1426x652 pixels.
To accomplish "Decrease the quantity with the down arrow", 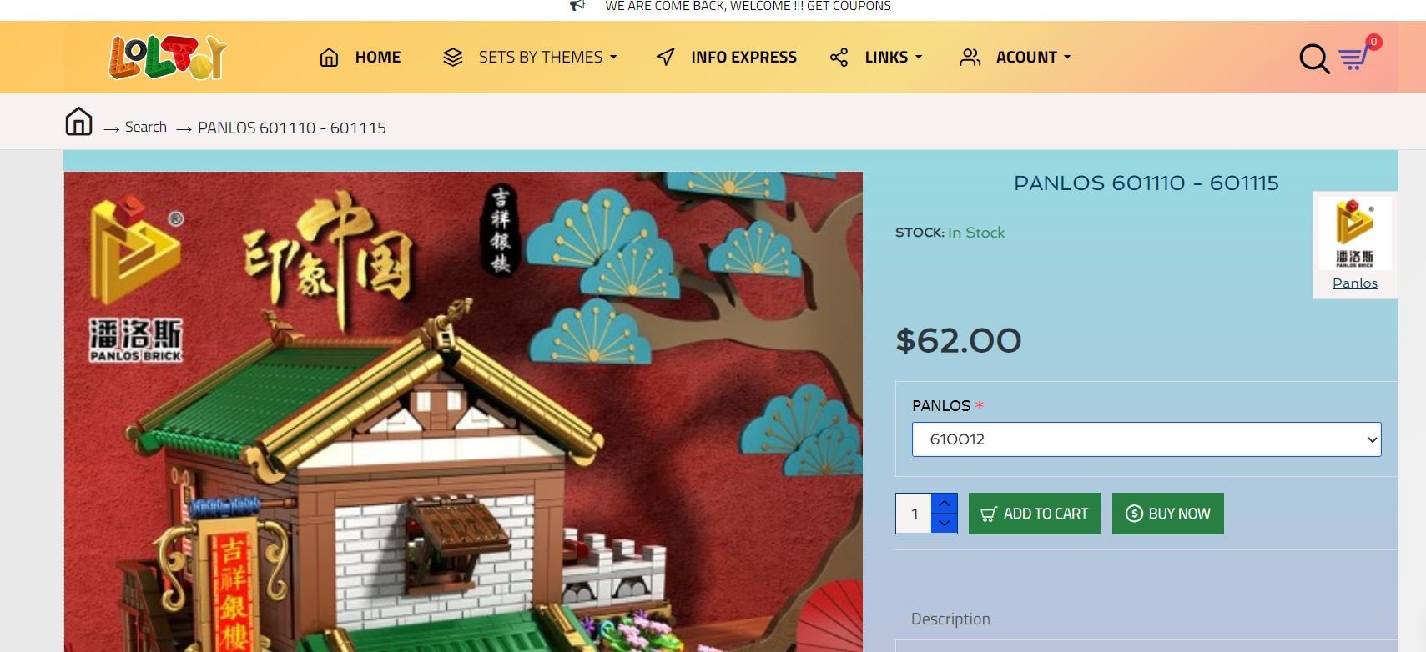I will 944,524.
